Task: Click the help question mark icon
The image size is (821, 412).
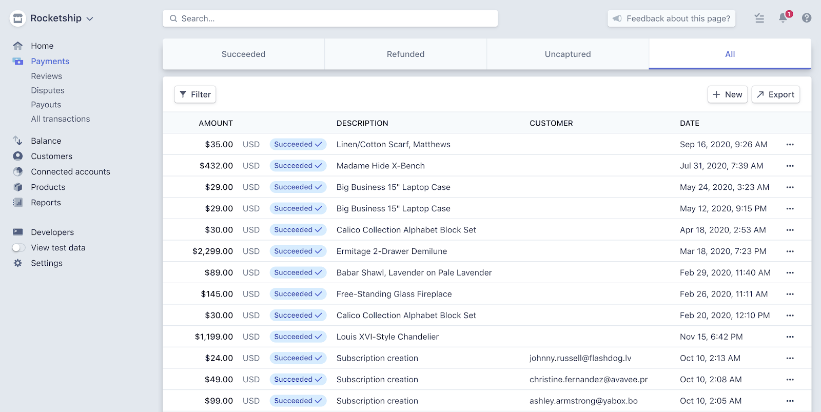Action: [807, 18]
